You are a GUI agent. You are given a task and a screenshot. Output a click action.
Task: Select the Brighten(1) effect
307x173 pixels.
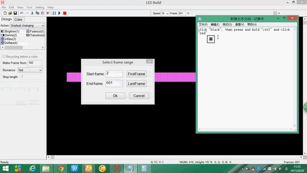(x=10, y=31)
